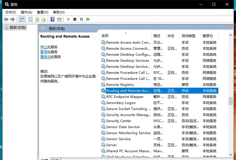This screenshot has height=160, width=236.
Task: Click the Services gear icon in title bar
Action: (7, 4)
